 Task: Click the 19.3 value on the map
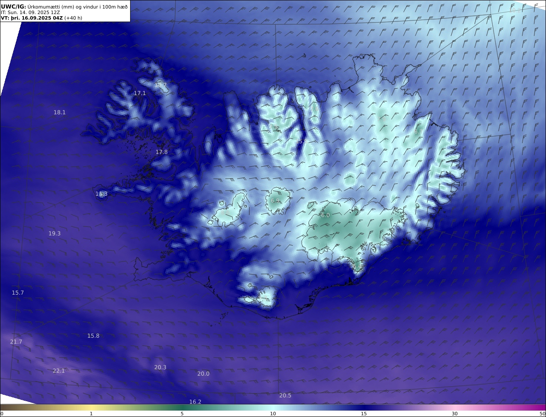coord(55,233)
